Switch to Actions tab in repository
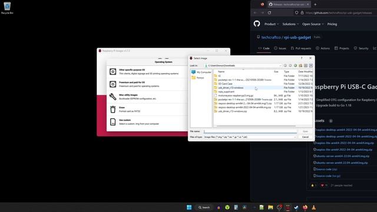Image resolution: width=377 pixels, height=212 pixels. [x=323, y=48]
